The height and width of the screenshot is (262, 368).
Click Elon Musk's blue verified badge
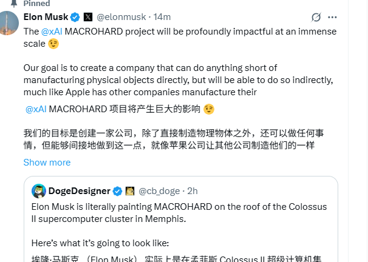(77, 17)
